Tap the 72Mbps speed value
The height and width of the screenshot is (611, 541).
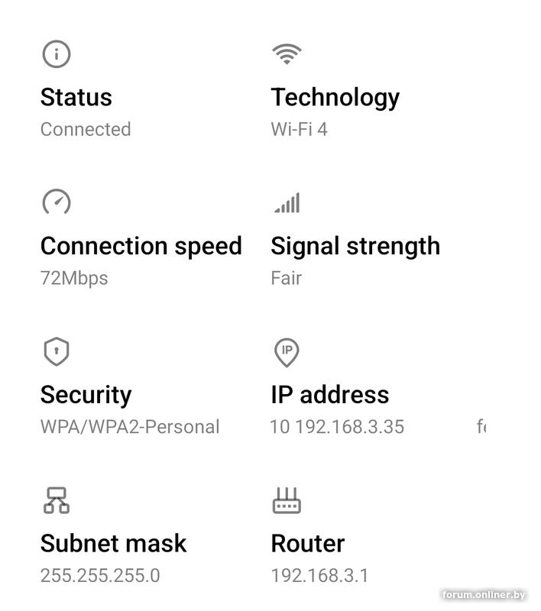click(x=74, y=278)
